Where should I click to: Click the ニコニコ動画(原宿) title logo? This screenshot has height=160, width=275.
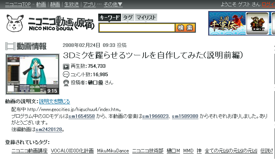pos(61,23)
